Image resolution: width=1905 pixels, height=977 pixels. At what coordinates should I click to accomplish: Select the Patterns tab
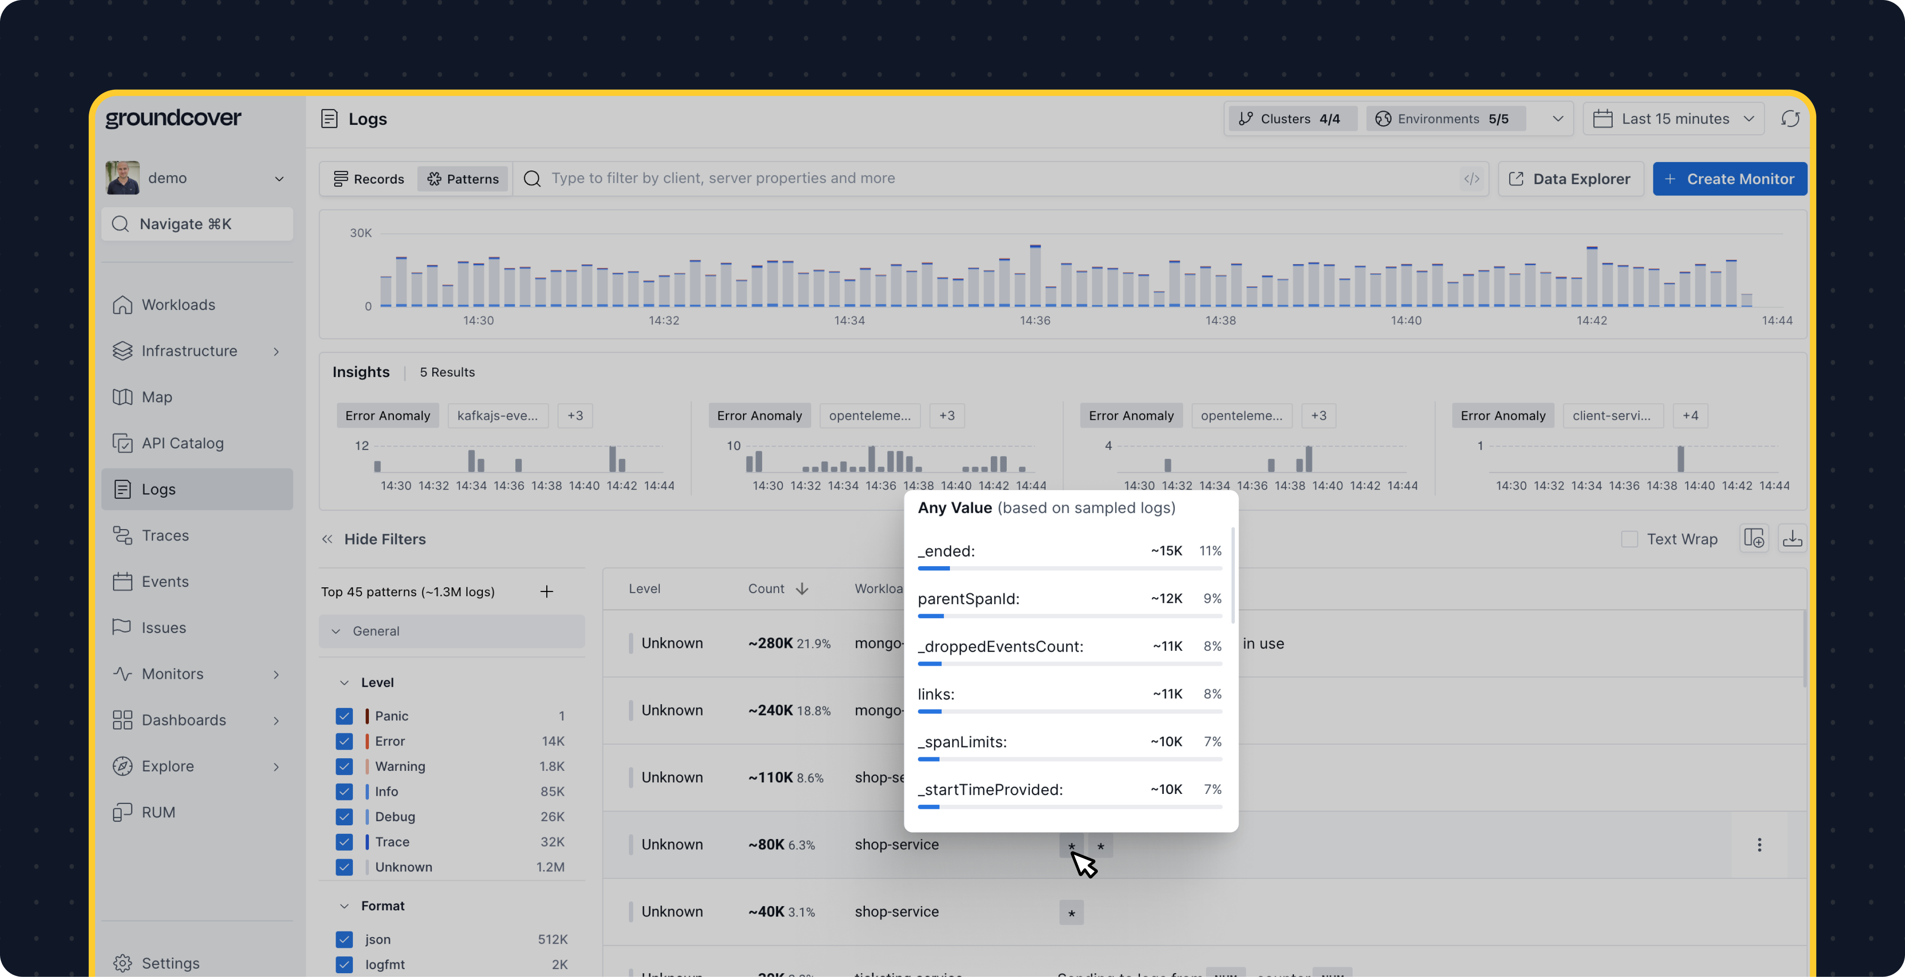[x=463, y=179]
